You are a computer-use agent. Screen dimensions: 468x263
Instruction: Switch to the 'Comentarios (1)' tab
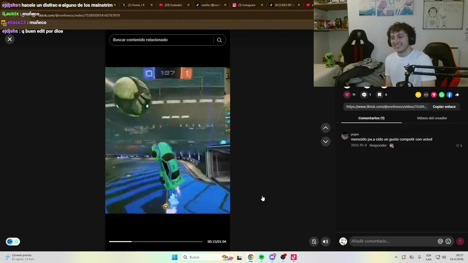(371, 118)
